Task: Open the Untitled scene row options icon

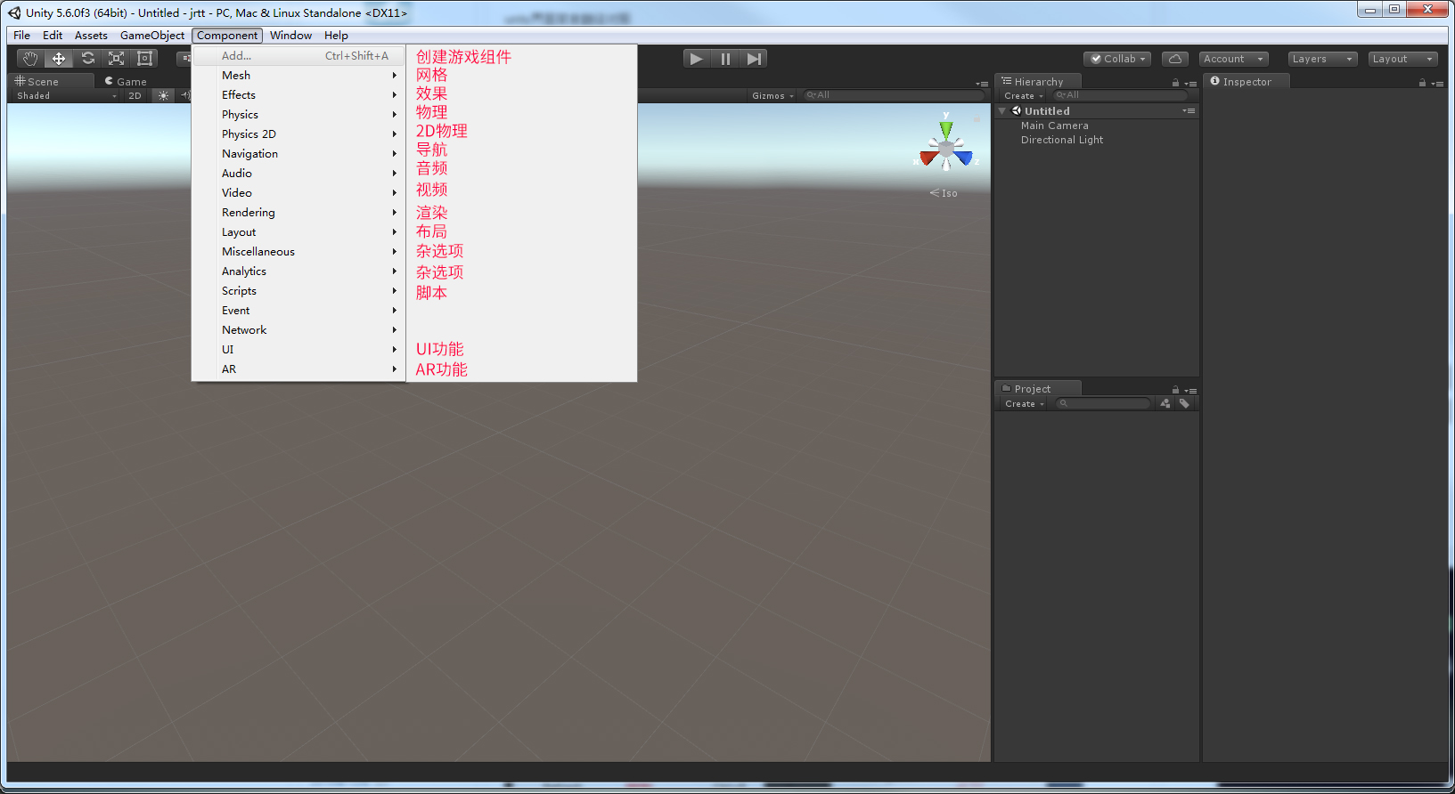Action: pos(1189,111)
